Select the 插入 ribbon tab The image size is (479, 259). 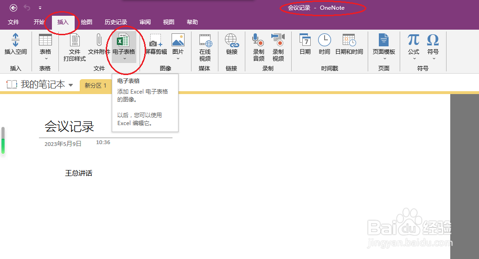click(x=63, y=22)
